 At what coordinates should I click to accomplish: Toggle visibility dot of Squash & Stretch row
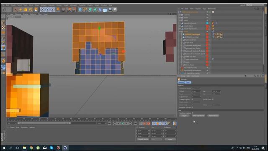(x=207, y=23)
